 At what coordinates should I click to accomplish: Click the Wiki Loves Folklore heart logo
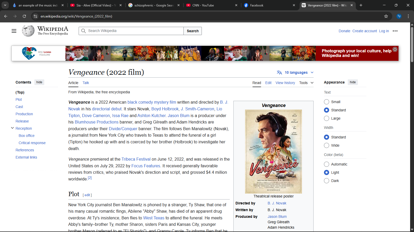pyautogui.click(x=29, y=53)
